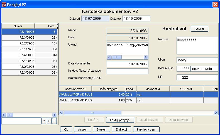Select AKUMULATOR AD PLUS row with quantity 3,00
Screen dimensions: 220x135
138,94
